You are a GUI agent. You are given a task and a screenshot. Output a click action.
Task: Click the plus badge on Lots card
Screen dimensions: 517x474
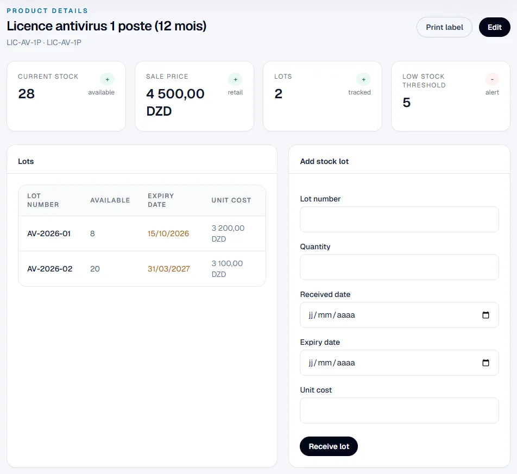(x=364, y=79)
